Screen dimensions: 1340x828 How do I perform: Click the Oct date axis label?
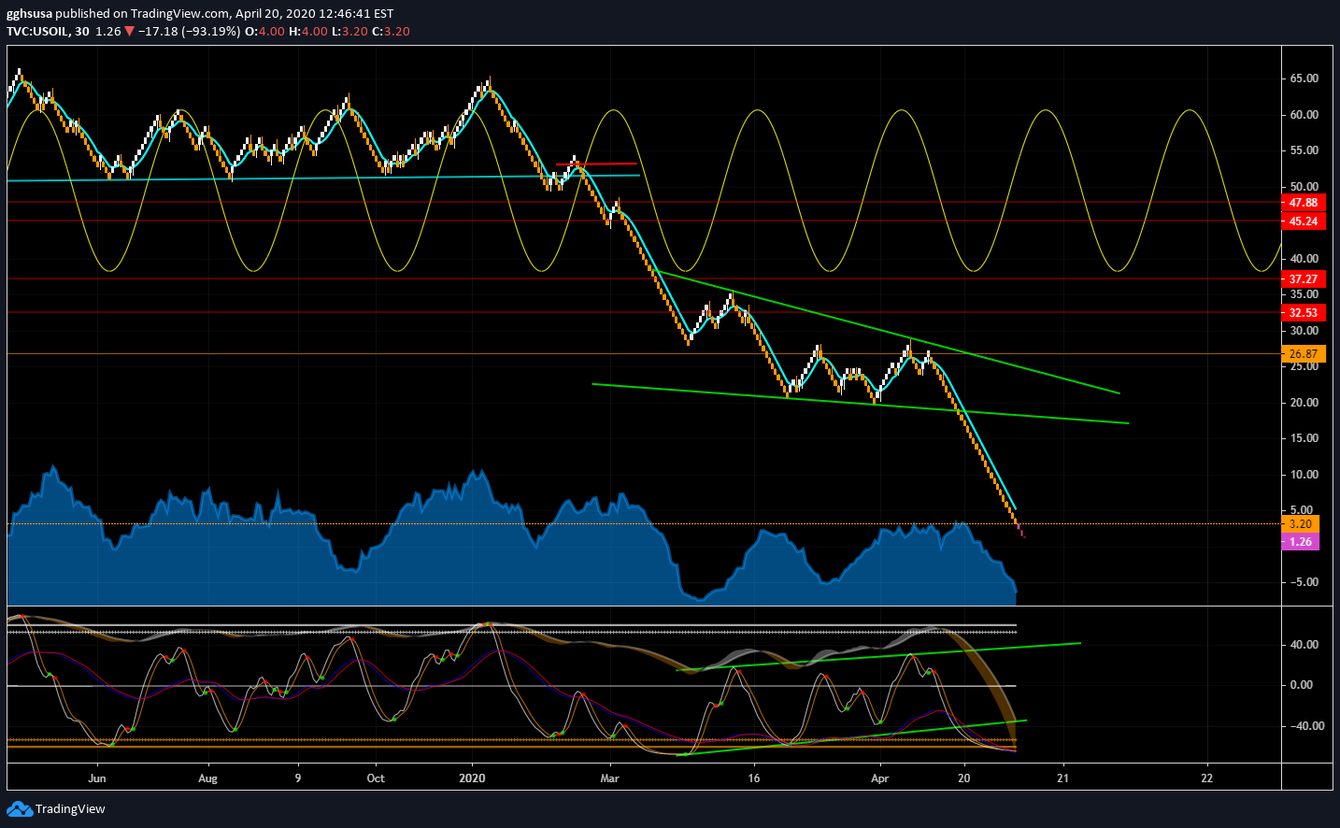(375, 778)
